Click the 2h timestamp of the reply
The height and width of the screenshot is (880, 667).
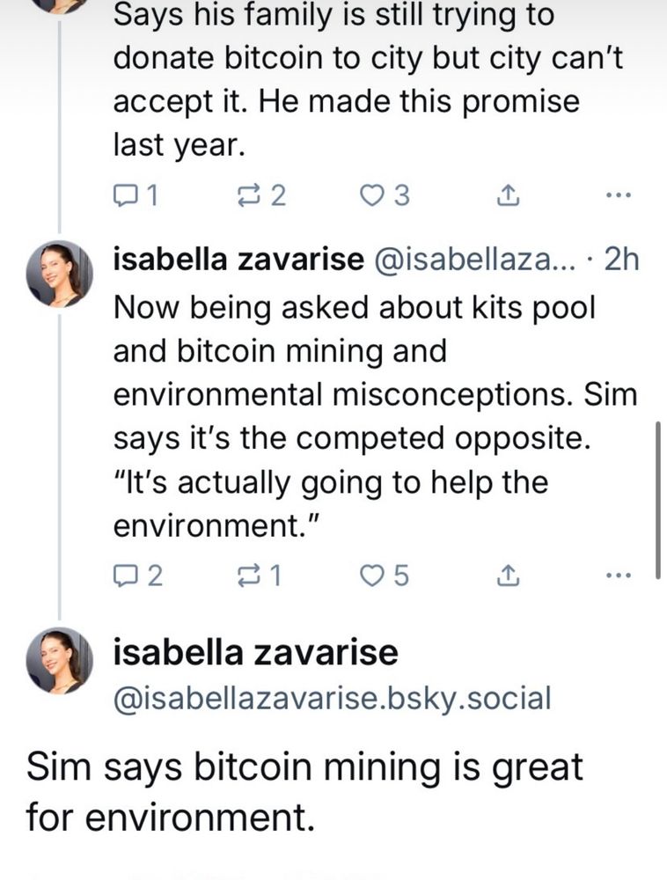click(623, 260)
